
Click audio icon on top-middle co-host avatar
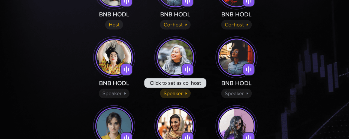tap(188, 2)
